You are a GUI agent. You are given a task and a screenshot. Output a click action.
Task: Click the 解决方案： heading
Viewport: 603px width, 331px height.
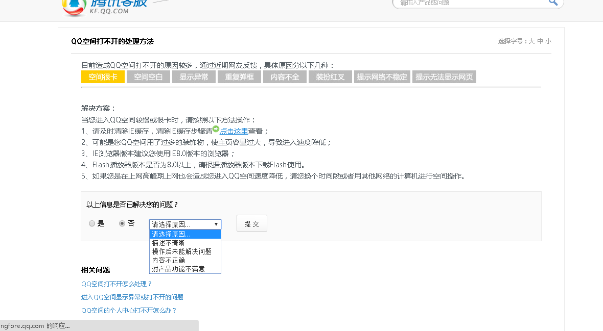coord(98,108)
